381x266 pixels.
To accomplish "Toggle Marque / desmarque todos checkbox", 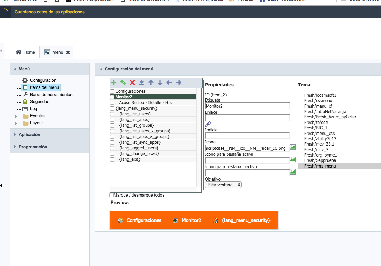I will pos(112,195).
